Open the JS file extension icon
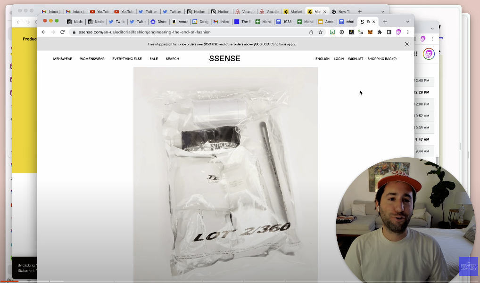480x283 pixels. tap(361, 32)
